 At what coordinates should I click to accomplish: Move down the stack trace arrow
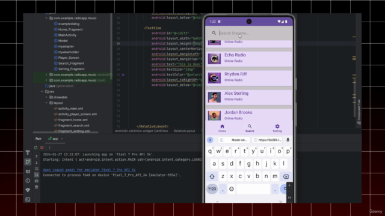point(37,163)
